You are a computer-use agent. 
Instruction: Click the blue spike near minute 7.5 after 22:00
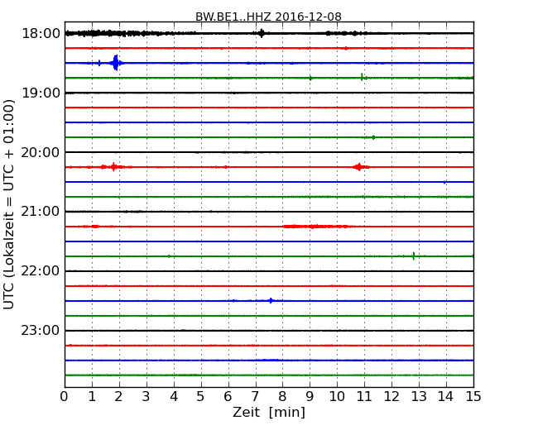[271, 301]
